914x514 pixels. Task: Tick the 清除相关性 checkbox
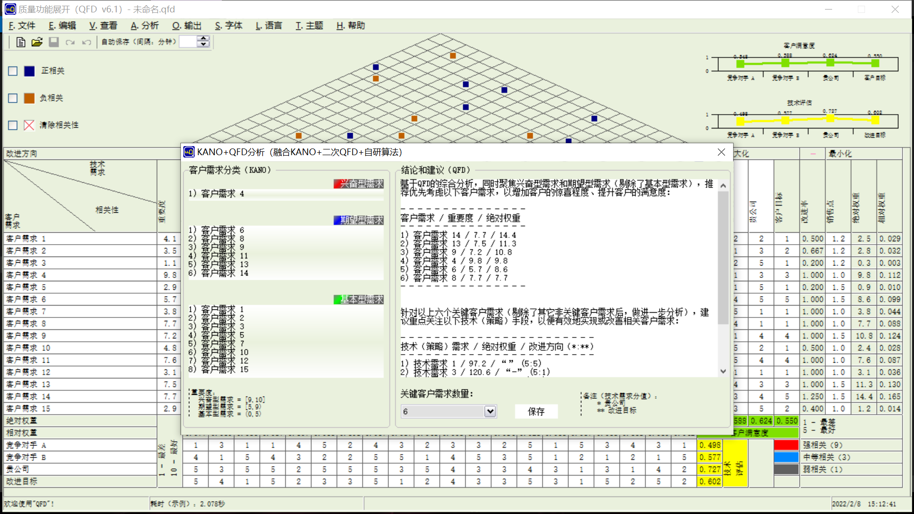pos(13,125)
